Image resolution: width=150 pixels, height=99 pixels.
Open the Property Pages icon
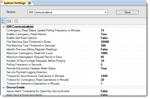pos(16,21)
